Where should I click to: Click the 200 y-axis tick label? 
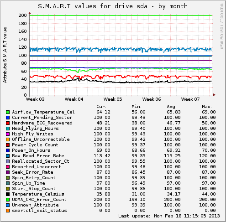(22, 15)
